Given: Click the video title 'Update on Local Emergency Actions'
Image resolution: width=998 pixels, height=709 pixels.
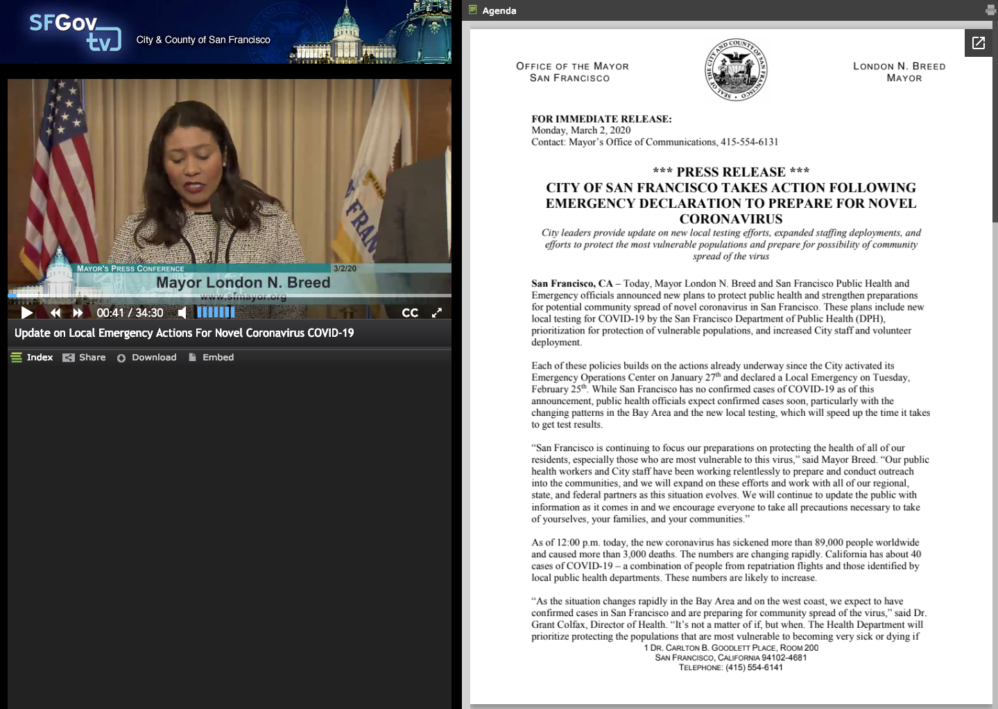Looking at the screenshot, I should 184,333.
